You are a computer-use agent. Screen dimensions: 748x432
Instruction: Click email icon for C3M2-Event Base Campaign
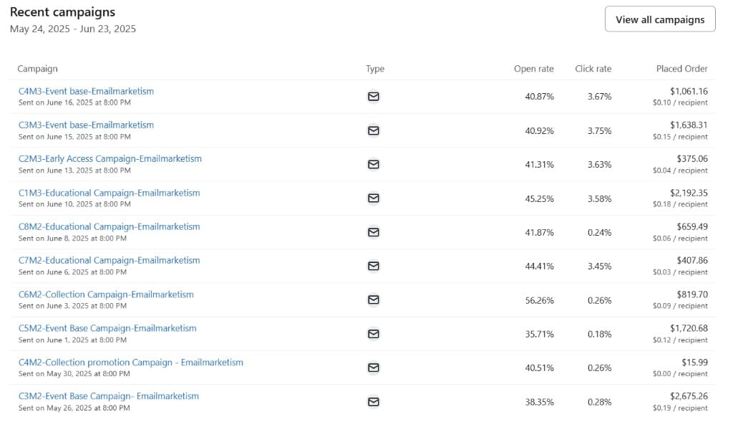pyautogui.click(x=373, y=402)
